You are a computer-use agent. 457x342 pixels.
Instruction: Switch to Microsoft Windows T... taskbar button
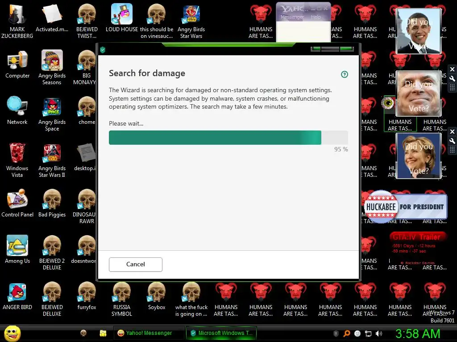[221, 333]
